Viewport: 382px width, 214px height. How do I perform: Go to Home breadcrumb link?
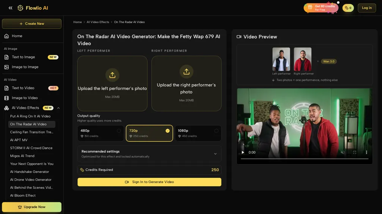(x=78, y=22)
